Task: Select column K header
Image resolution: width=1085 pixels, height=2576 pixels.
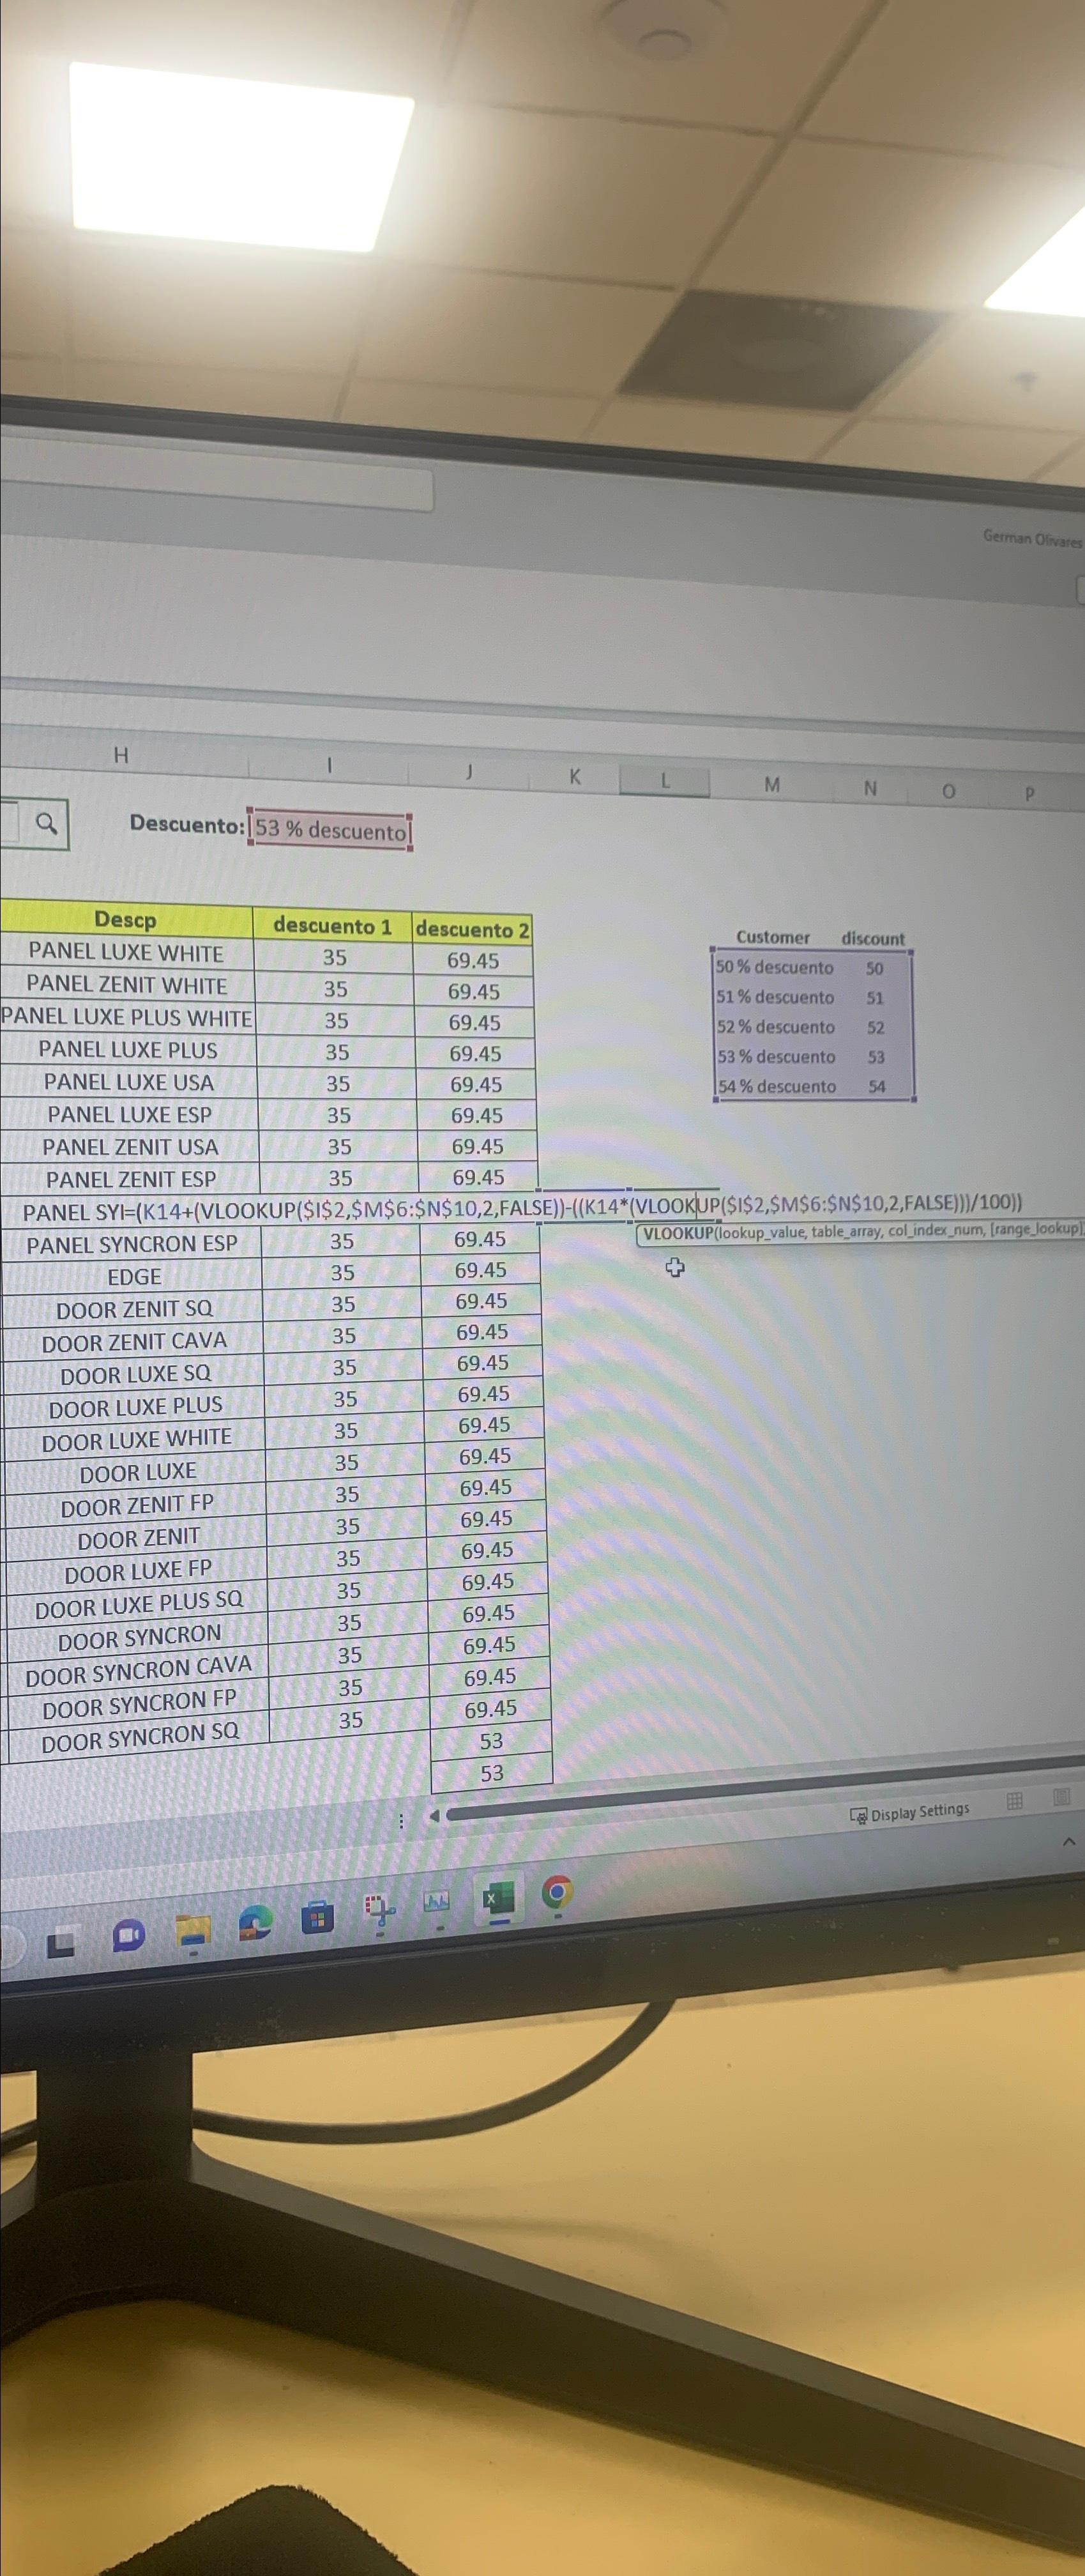Action: point(575,776)
